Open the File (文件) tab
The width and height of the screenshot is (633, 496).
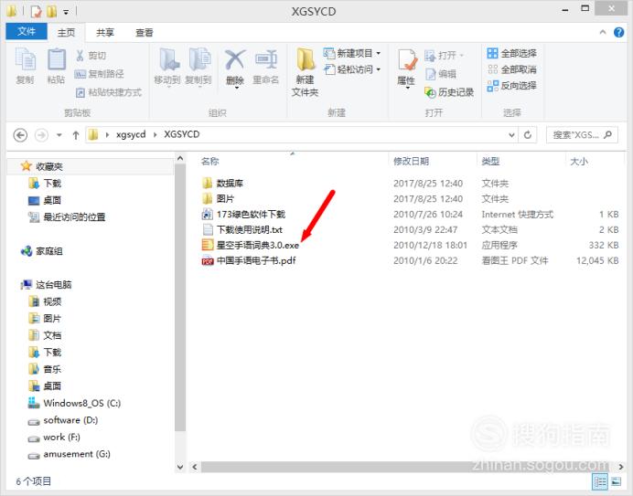coord(27,31)
